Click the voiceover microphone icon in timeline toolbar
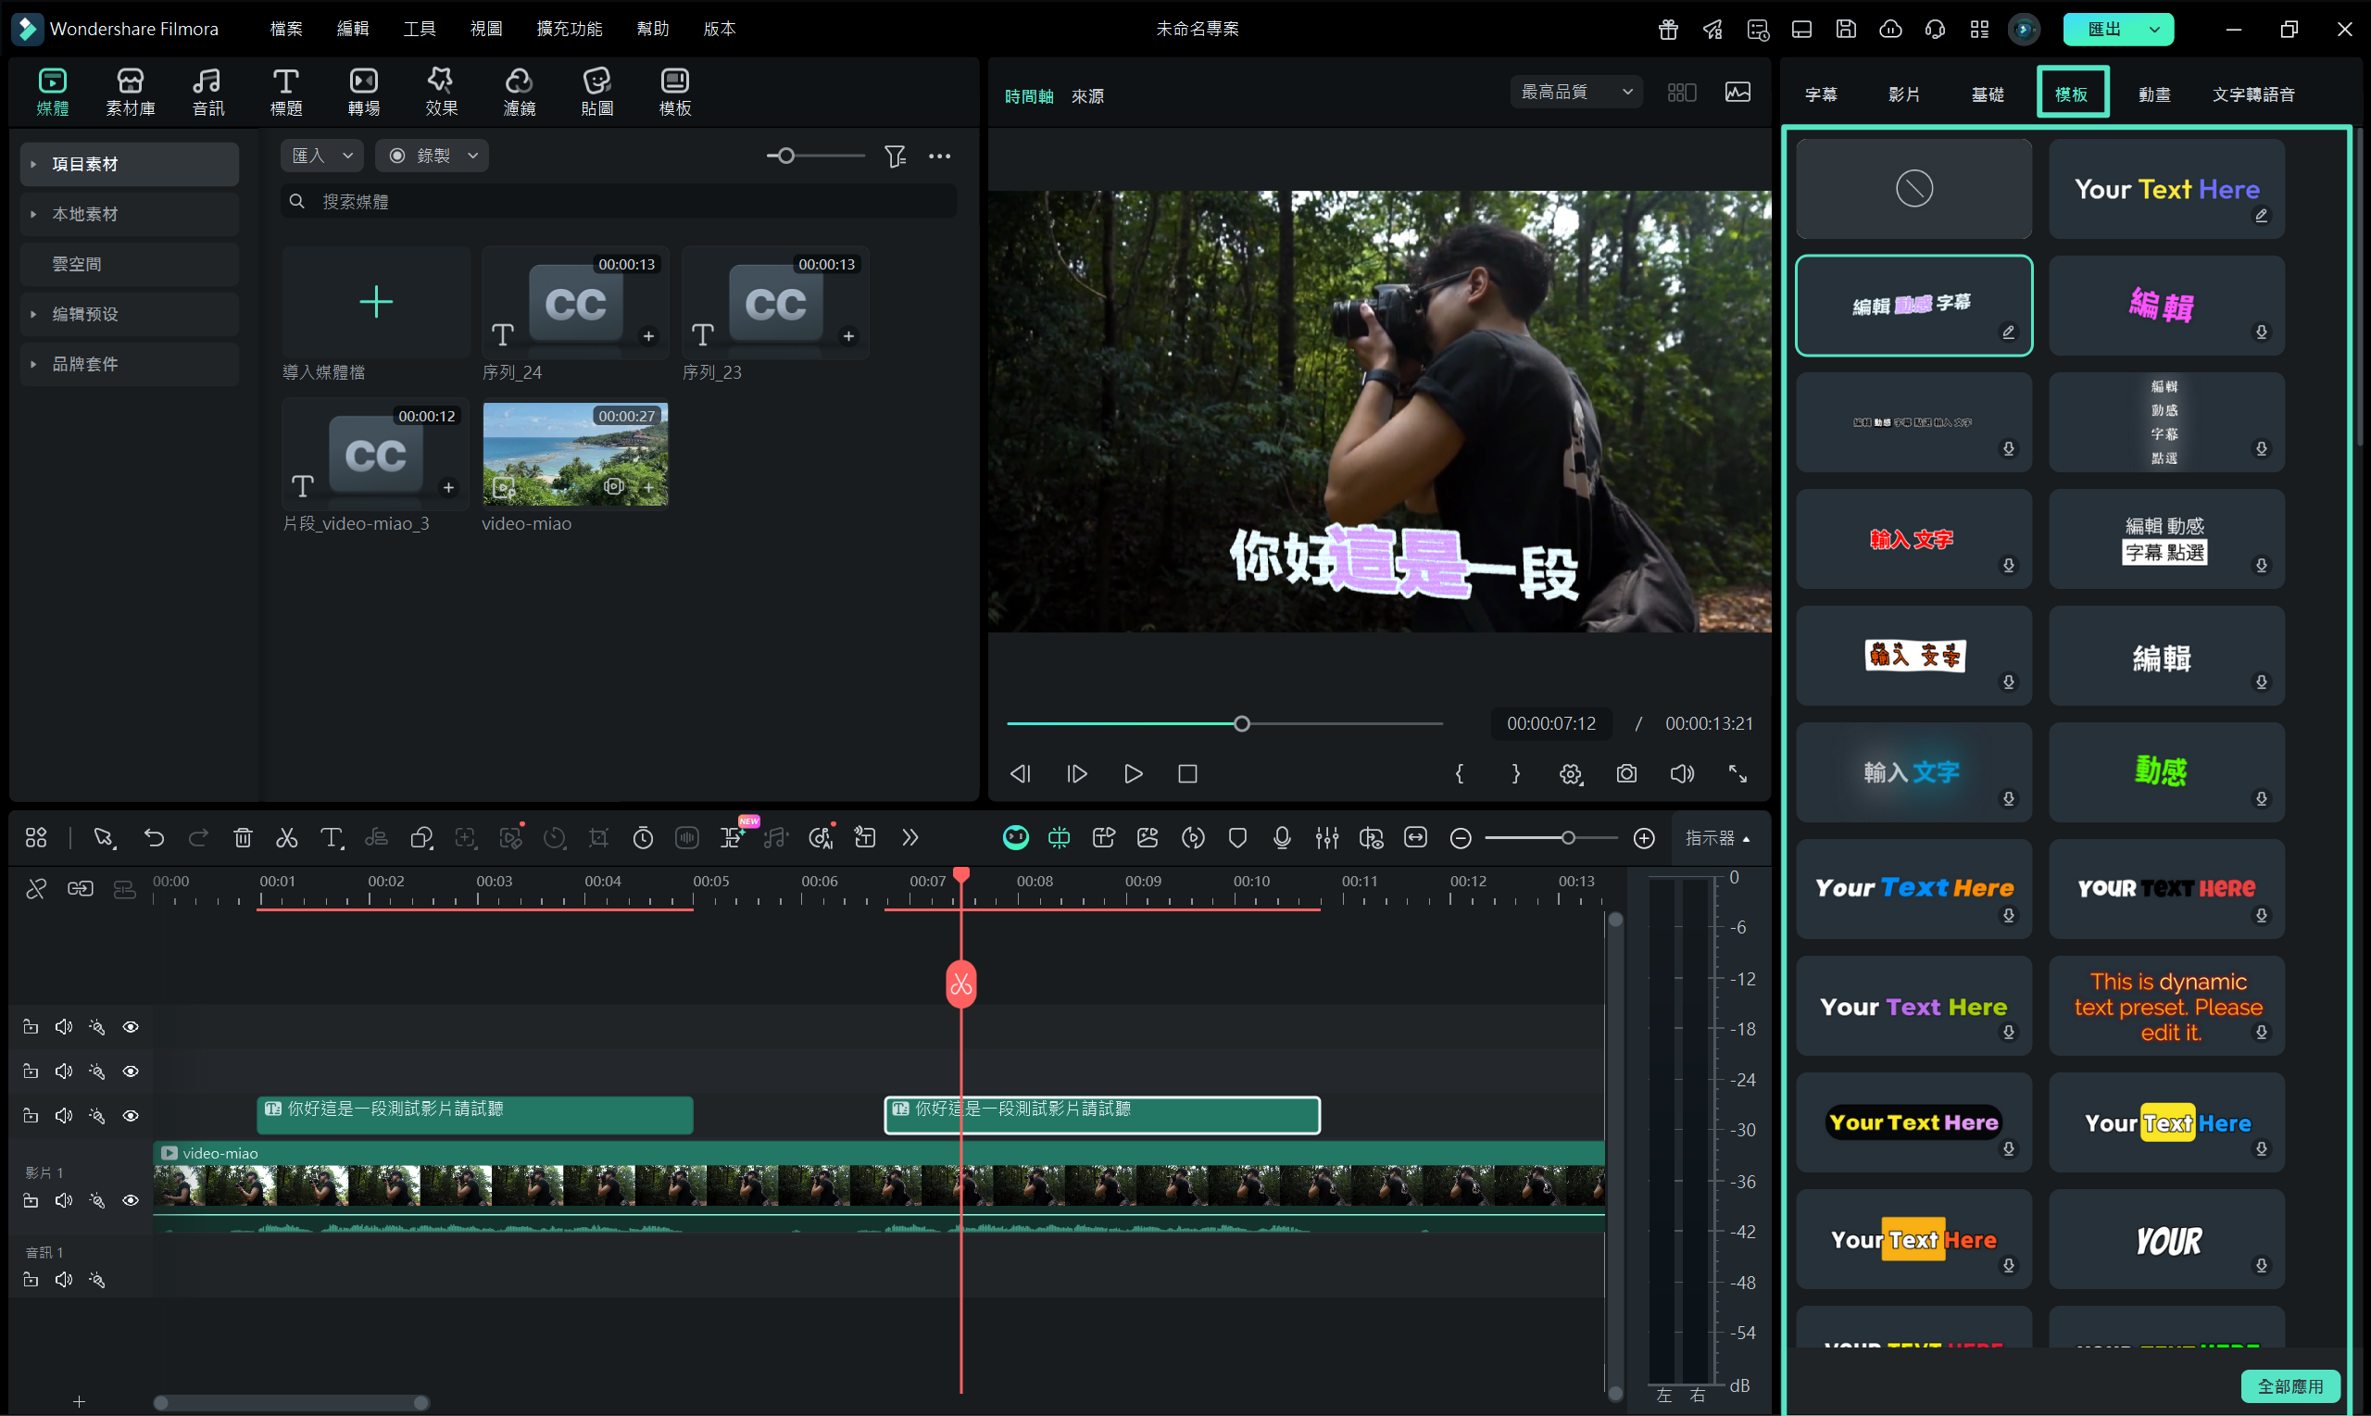This screenshot has height=1416, width=2371. (1282, 838)
